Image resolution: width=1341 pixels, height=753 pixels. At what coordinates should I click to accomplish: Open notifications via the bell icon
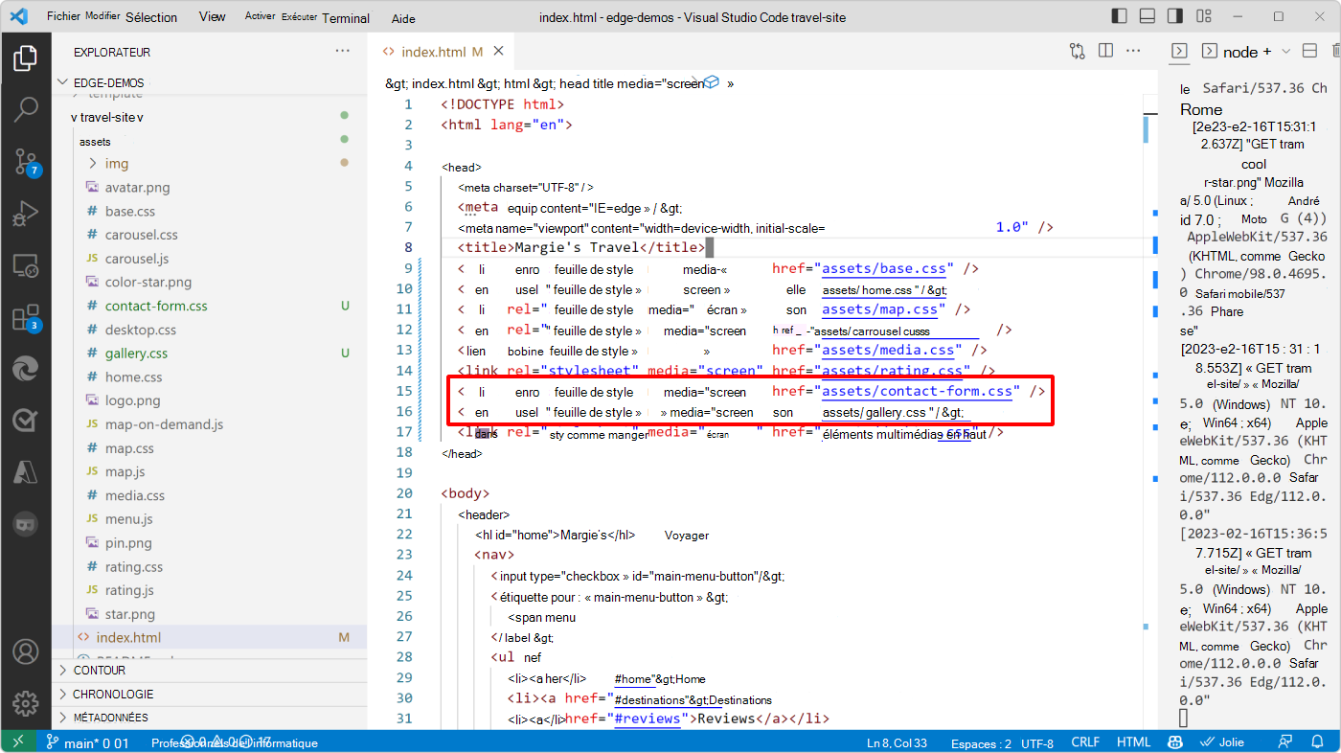(1317, 742)
